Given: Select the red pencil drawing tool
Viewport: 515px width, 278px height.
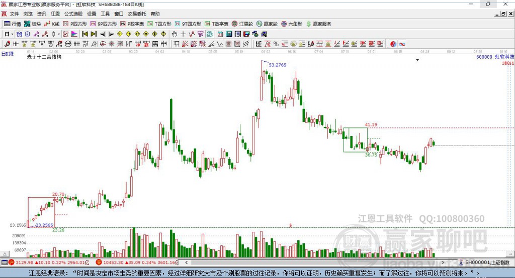Looking at the screenshot, I should 7,44.
